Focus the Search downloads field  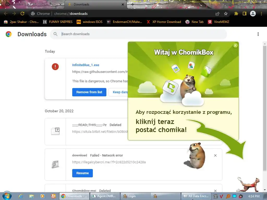point(138,34)
